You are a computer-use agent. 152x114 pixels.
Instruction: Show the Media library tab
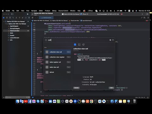pyautogui.click(x=79, y=45)
